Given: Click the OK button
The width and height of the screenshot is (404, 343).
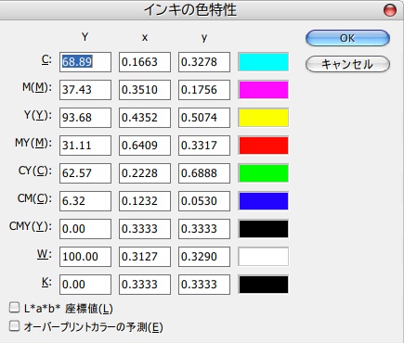Looking at the screenshot, I should (347, 38).
